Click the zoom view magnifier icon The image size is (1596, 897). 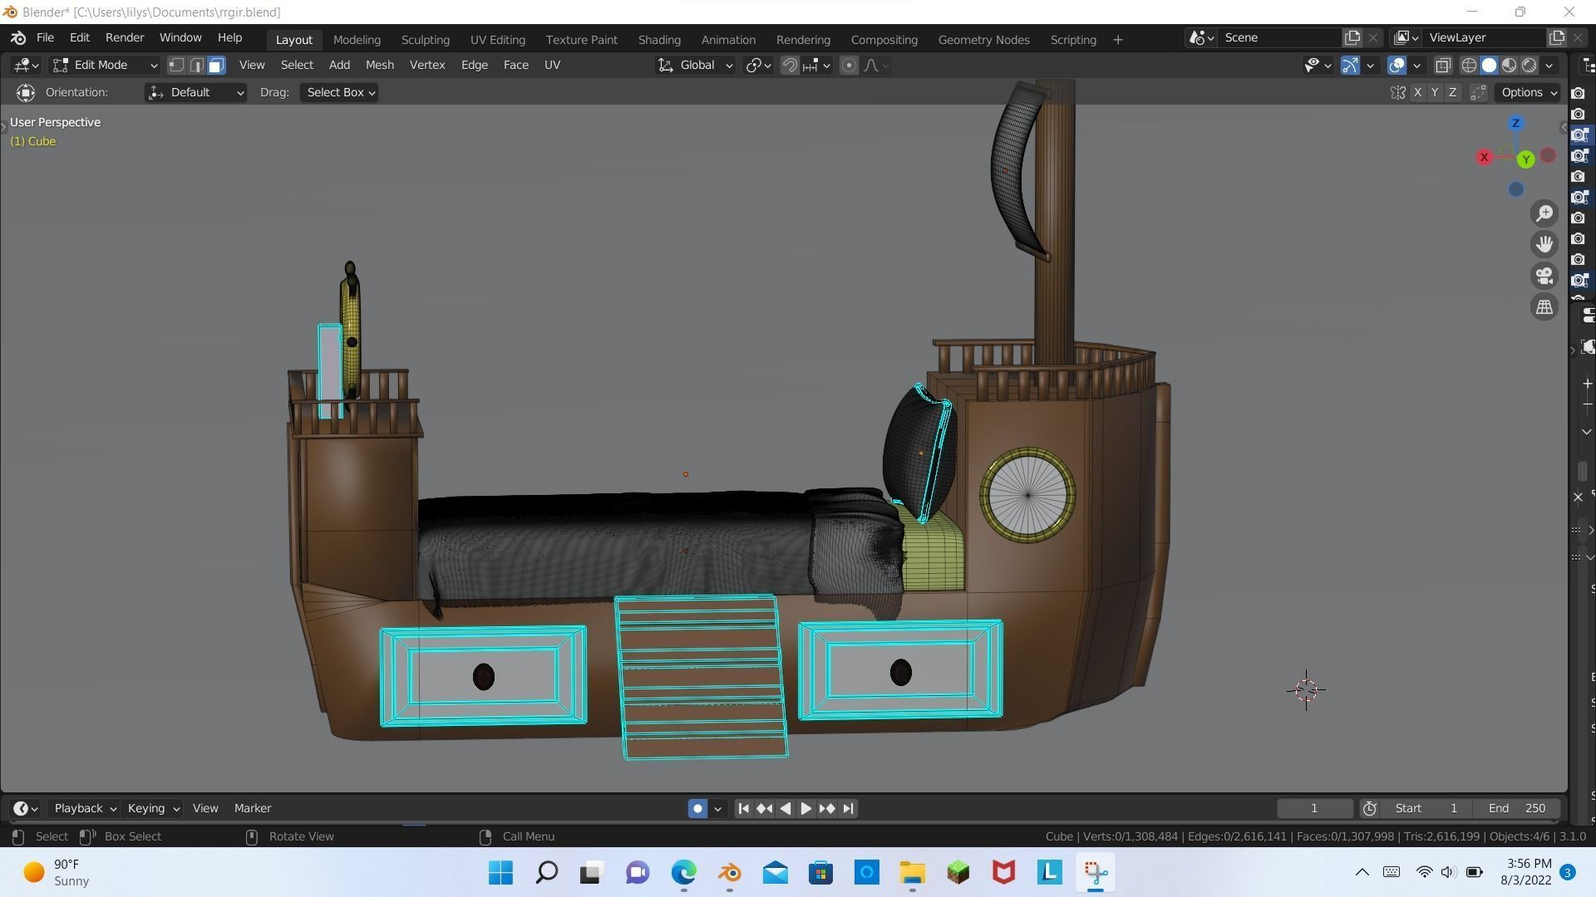click(x=1544, y=213)
